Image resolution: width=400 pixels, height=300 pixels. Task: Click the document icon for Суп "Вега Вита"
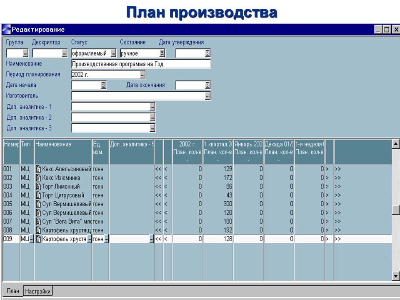(x=38, y=221)
